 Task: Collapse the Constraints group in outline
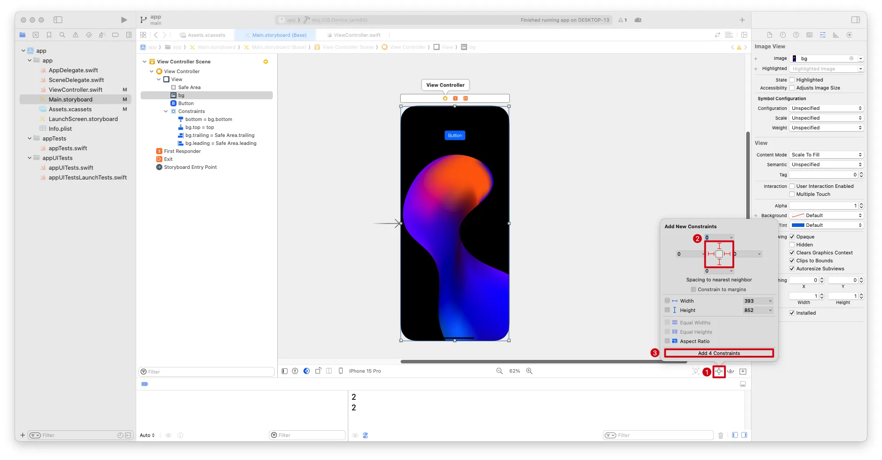pyautogui.click(x=166, y=111)
